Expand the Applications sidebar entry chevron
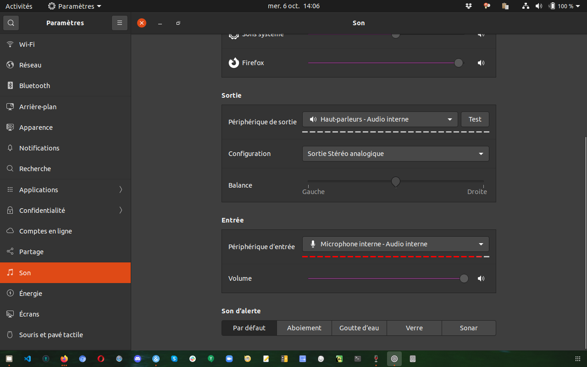Image resolution: width=587 pixels, height=367 pixels. (x=121, y=189)
